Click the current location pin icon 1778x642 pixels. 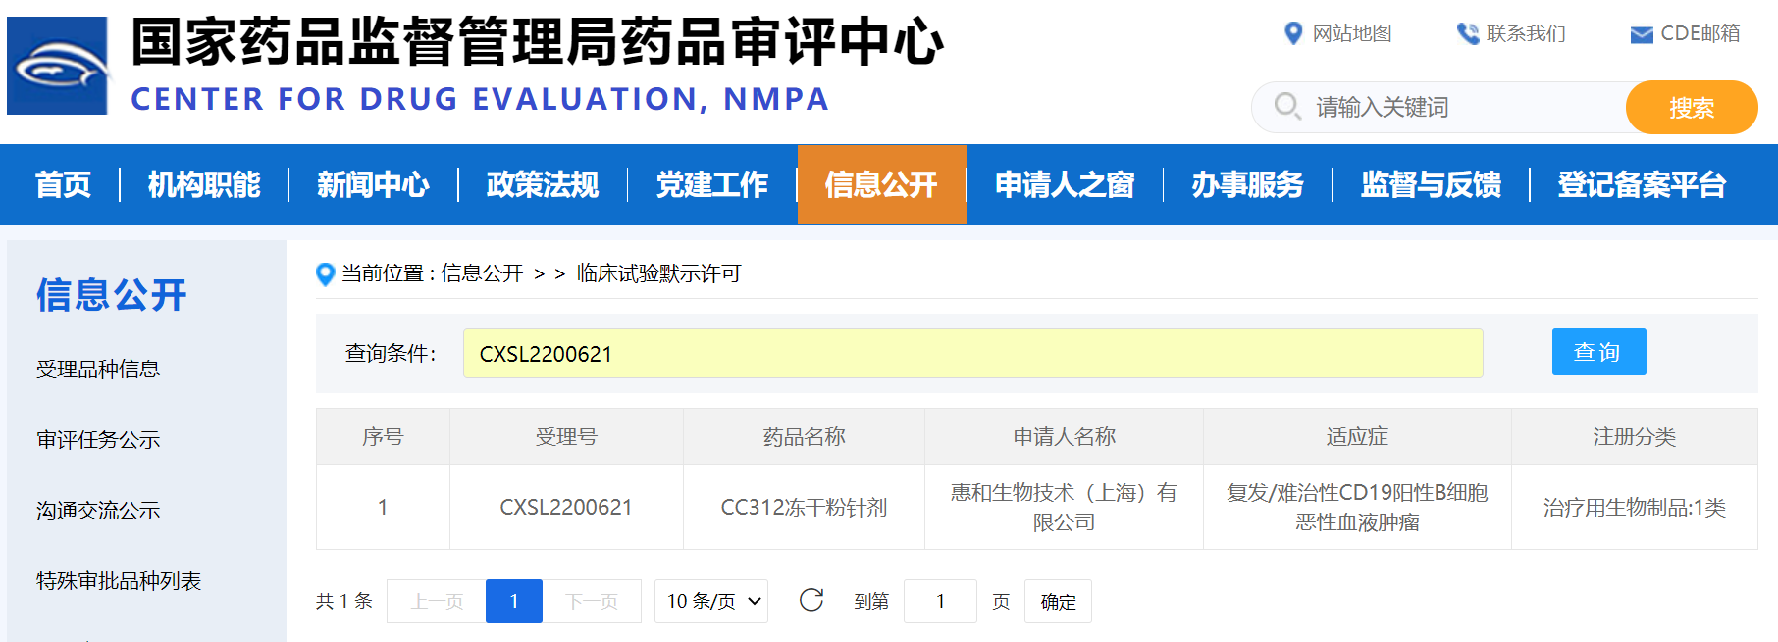click(326, 274)
